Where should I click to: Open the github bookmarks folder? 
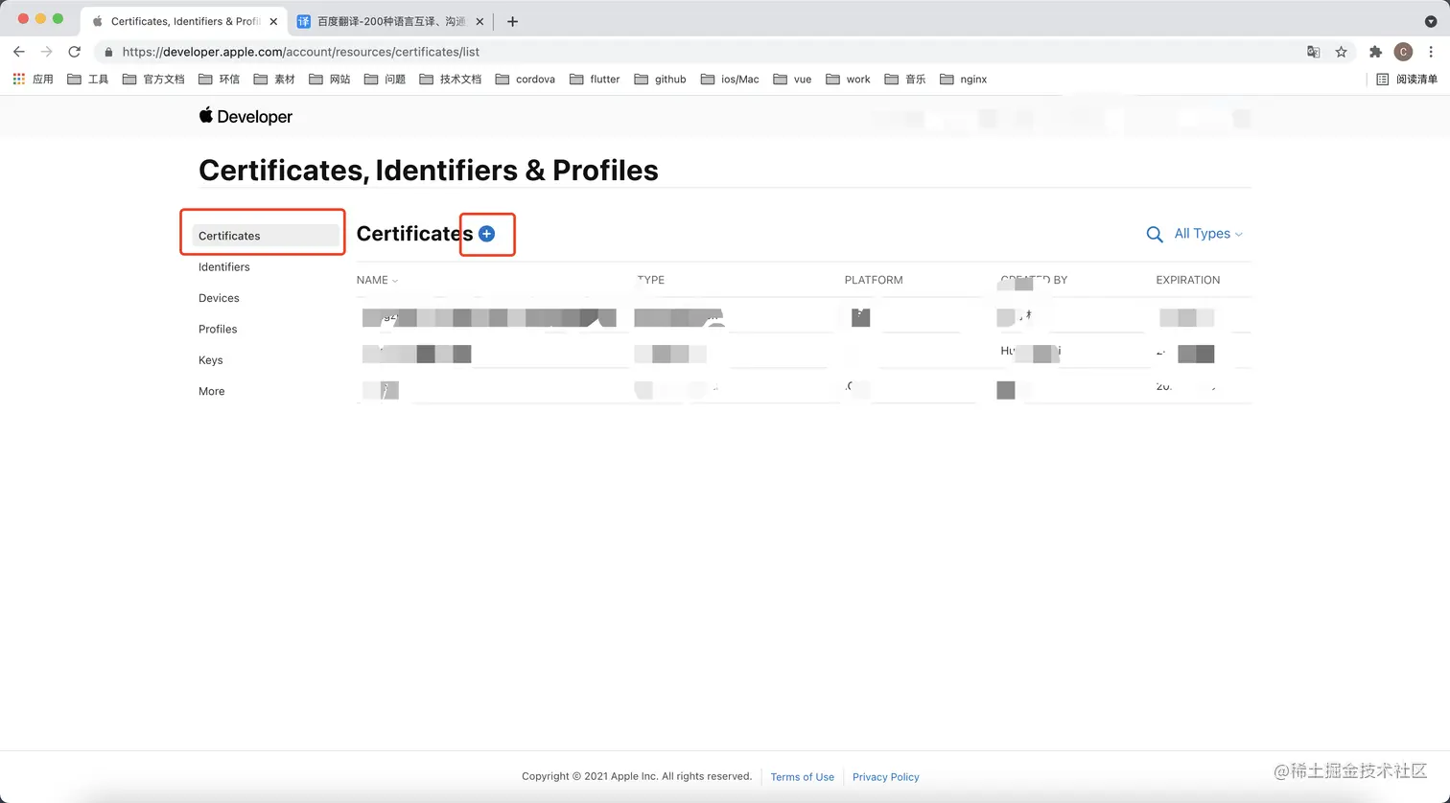coord(661,80)
